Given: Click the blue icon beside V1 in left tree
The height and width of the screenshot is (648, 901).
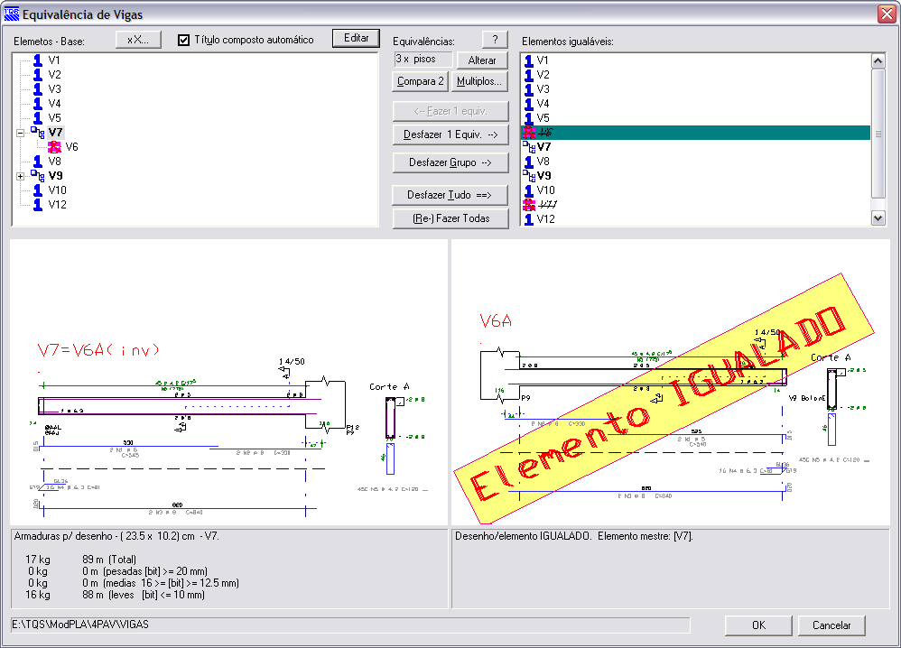Looking at the screenshot, I should pyautogui.click(x=38, y=60).
